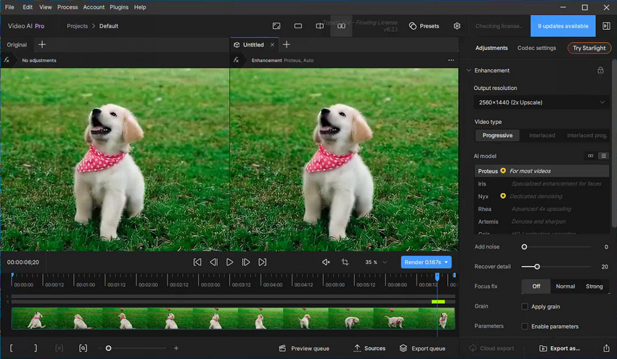Viewport: 617px width, 359px height.
Task: Collapse the Enhancement section
Action: pos(469,70)
